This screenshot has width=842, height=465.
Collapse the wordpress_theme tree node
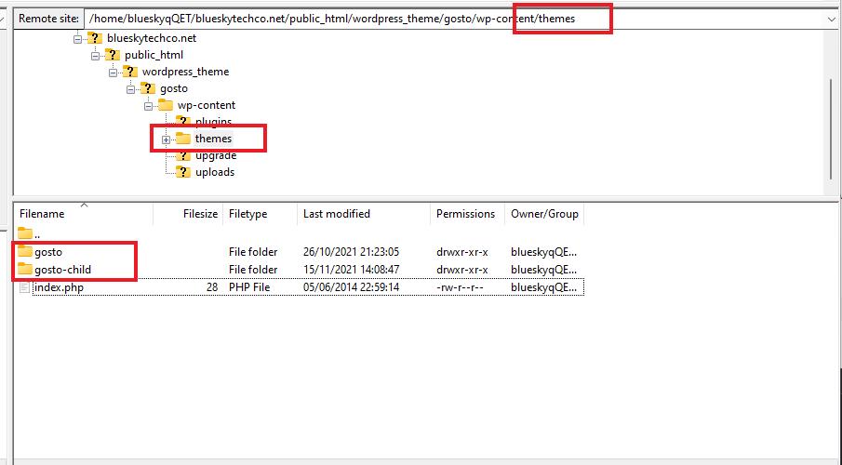pyautogui.click(x=114, y=72)
